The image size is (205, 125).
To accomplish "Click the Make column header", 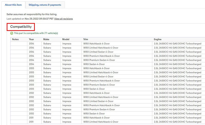I will click(46, 39).
